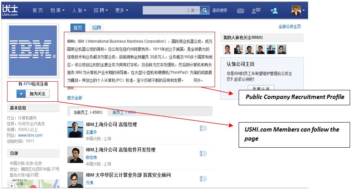Open the 全部公司主页 link
Image resolution: width=354 pixels, height=194 pixels.
(x=289, y=27)
